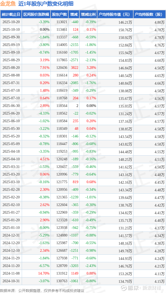This screenshot has height=293, width=166.
Task: Click the 3.28% change ratio cell
Action: coord(91,68)
